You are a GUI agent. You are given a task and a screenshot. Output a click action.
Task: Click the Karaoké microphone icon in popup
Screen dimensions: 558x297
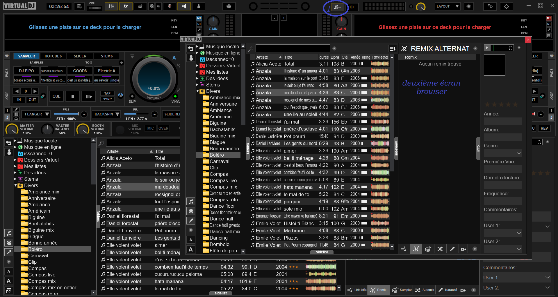(452, 249)
